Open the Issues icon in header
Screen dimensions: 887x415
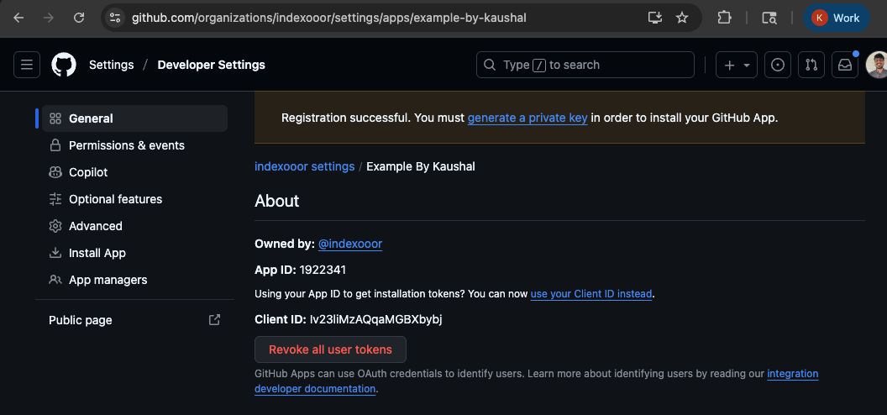pyautogui.click(x=778, y=65)
